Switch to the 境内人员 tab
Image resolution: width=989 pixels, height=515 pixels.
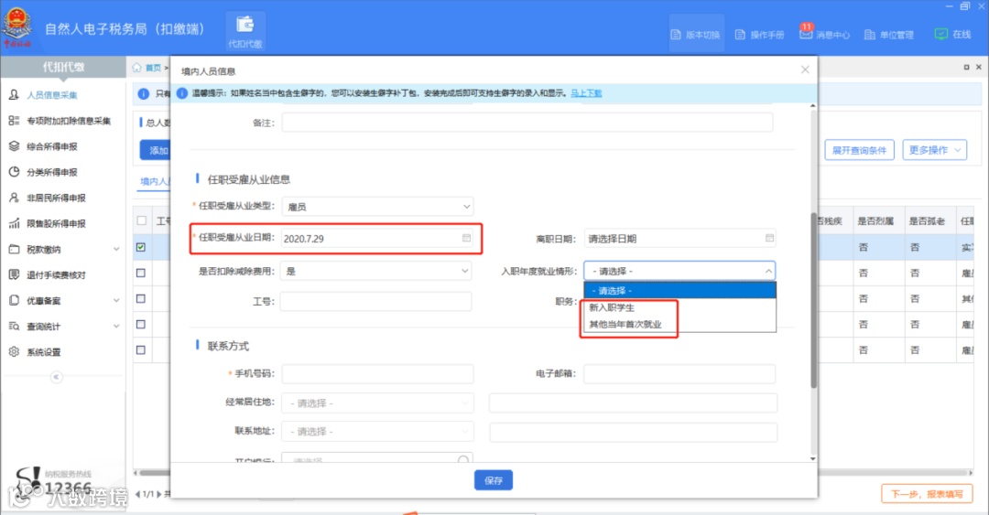pos(155,181)
